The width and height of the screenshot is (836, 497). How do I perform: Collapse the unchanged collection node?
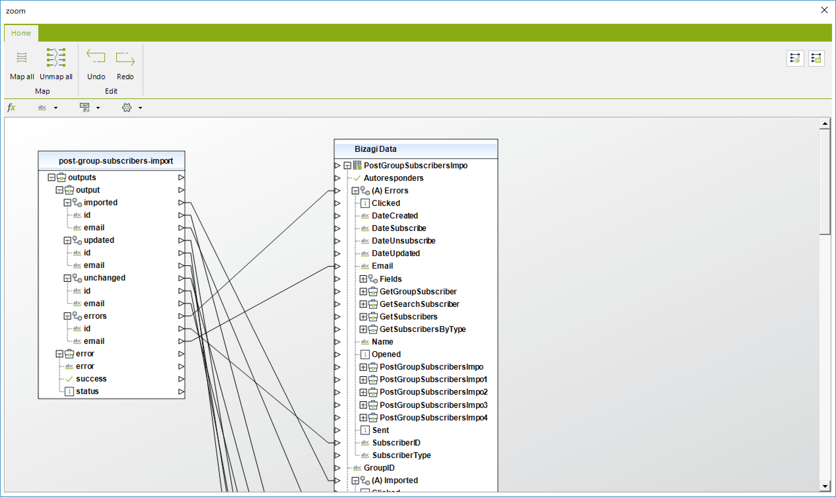[67, 278]
